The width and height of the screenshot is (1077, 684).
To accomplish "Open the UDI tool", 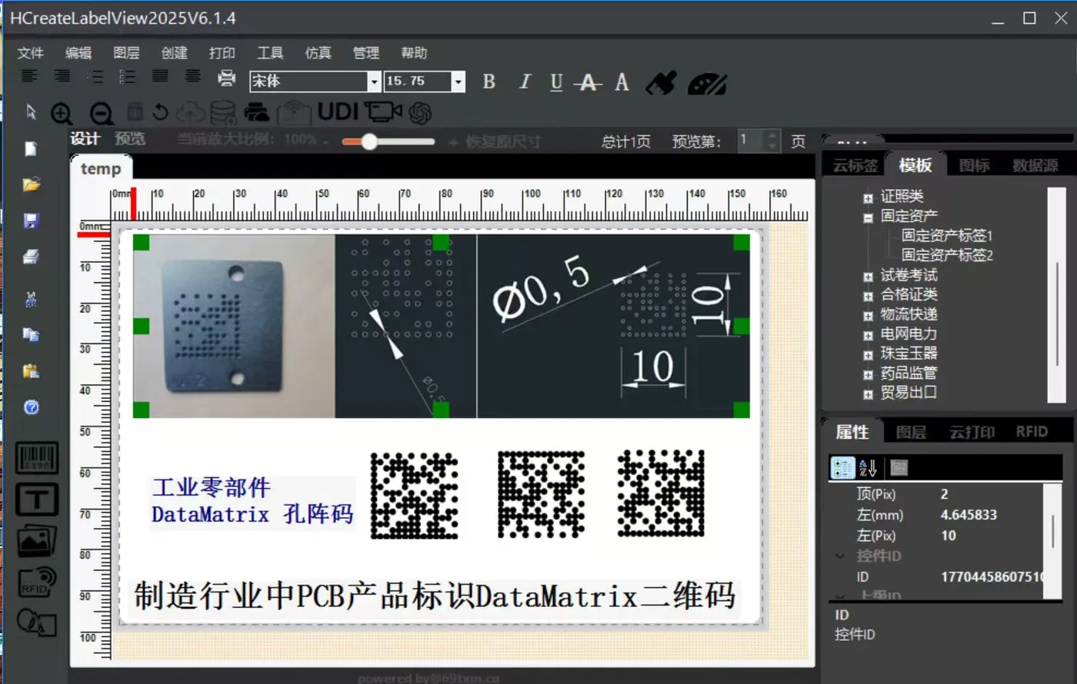I will [338, 112].
